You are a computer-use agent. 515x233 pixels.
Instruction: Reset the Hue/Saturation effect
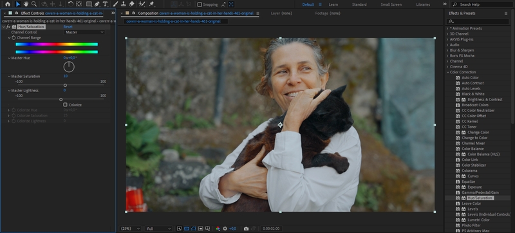(x=68, y=27)
